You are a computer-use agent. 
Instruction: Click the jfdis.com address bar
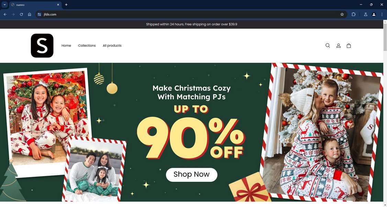click(x=190, y=14)
